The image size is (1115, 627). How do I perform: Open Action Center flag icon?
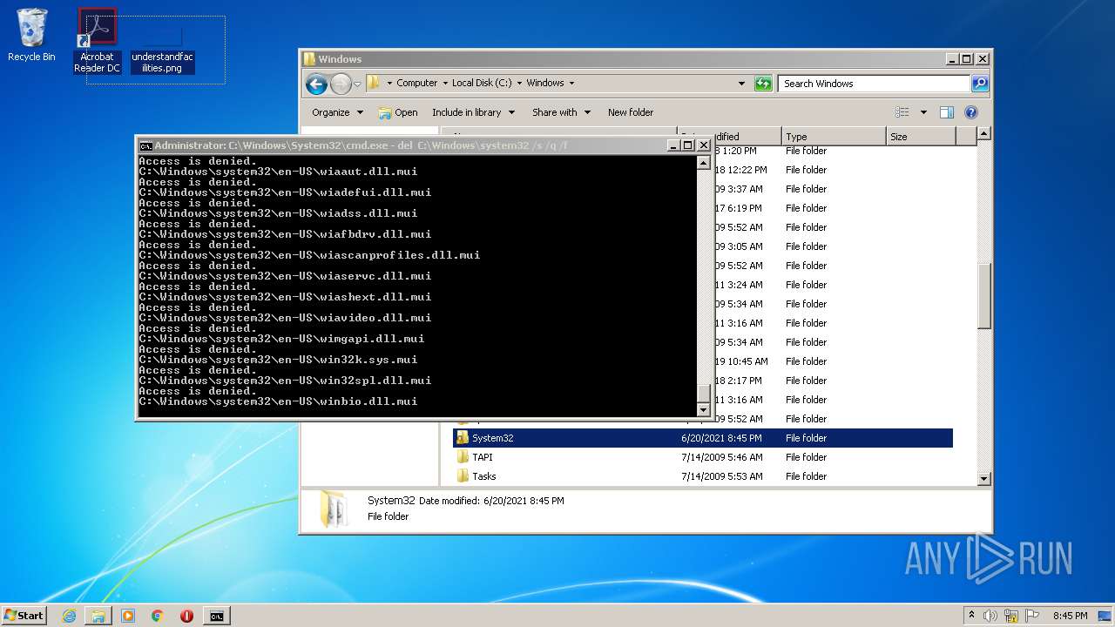coord(1032,616)
